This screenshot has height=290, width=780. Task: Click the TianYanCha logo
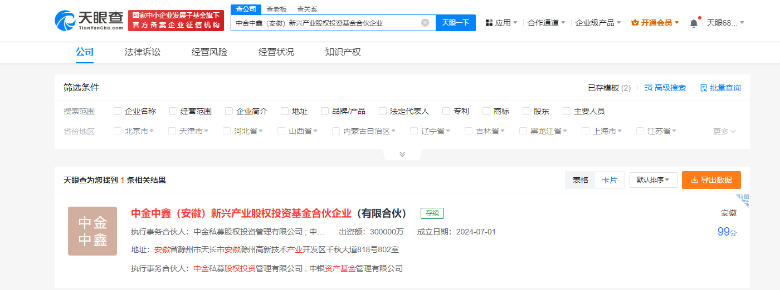89,21
